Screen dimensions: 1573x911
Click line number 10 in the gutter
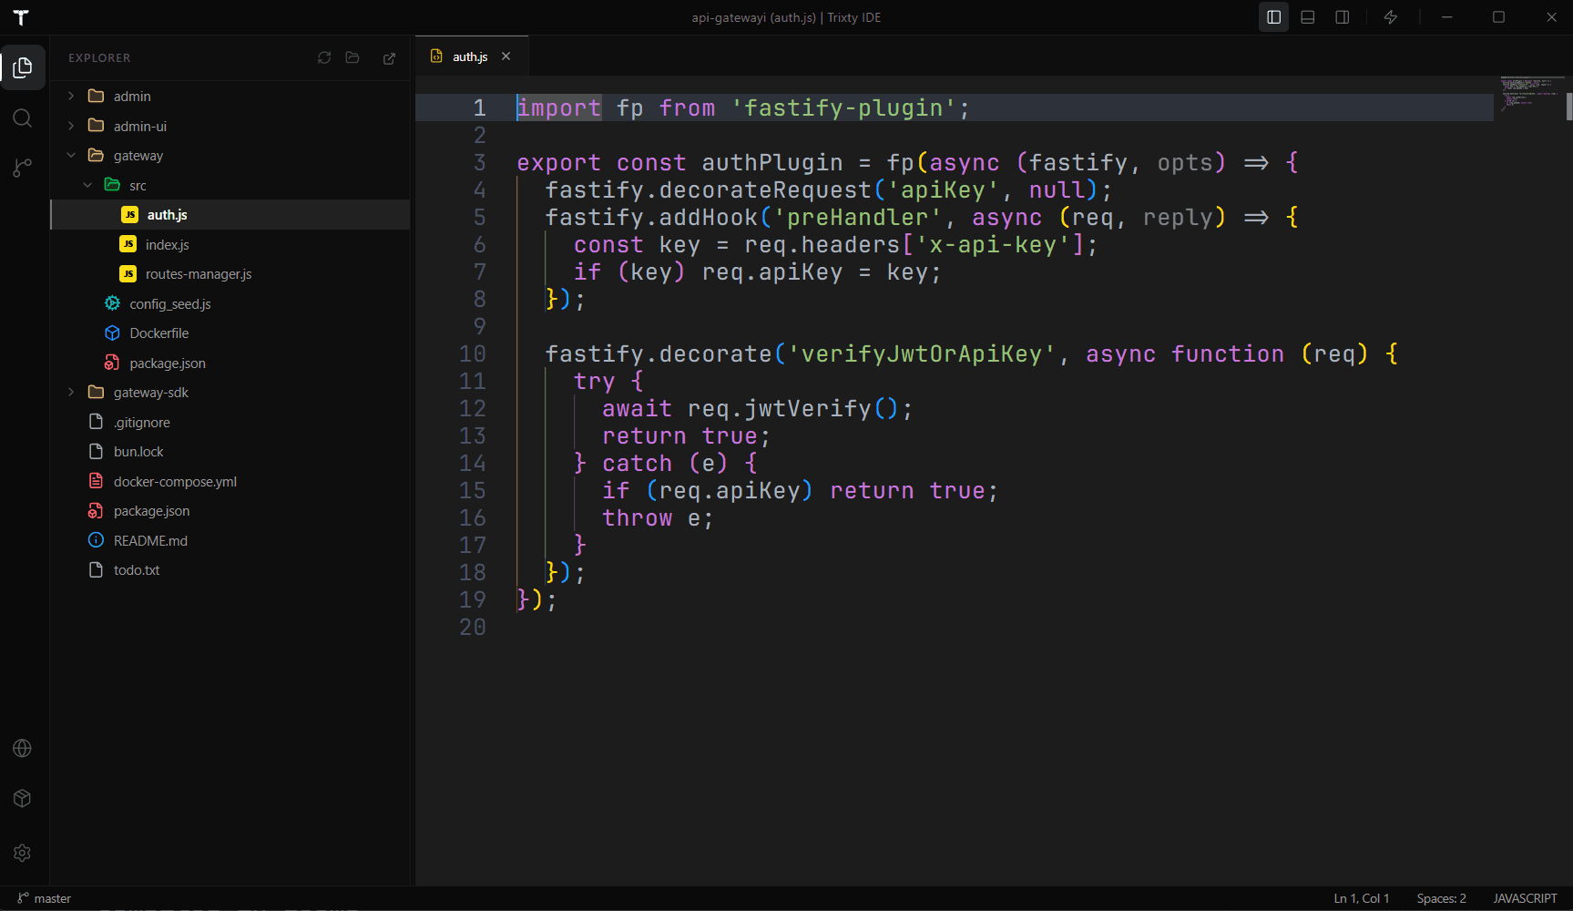click(473, 353)
